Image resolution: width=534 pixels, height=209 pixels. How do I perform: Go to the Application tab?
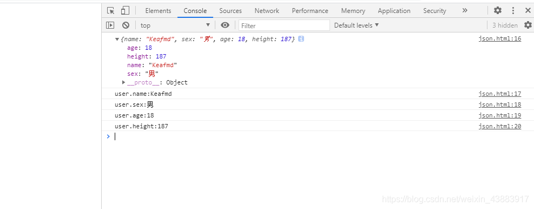(394, 11)
